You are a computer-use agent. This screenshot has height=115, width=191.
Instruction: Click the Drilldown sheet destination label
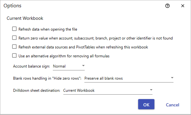coord(37,90)
